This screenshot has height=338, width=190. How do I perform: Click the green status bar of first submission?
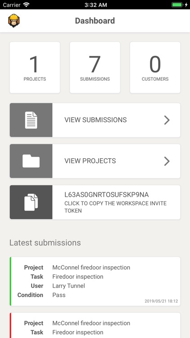point(10,281)
